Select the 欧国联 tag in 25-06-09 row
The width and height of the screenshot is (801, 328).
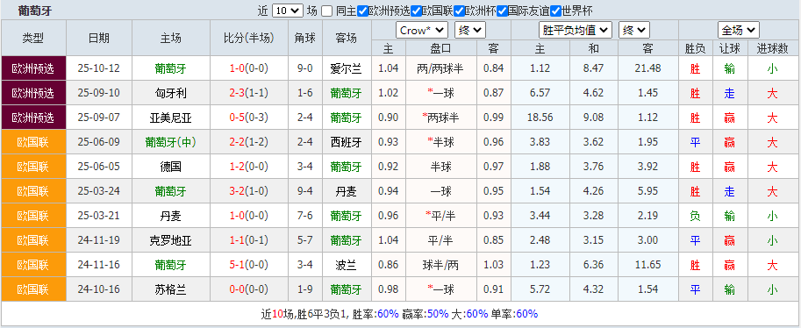coord(33,141)
